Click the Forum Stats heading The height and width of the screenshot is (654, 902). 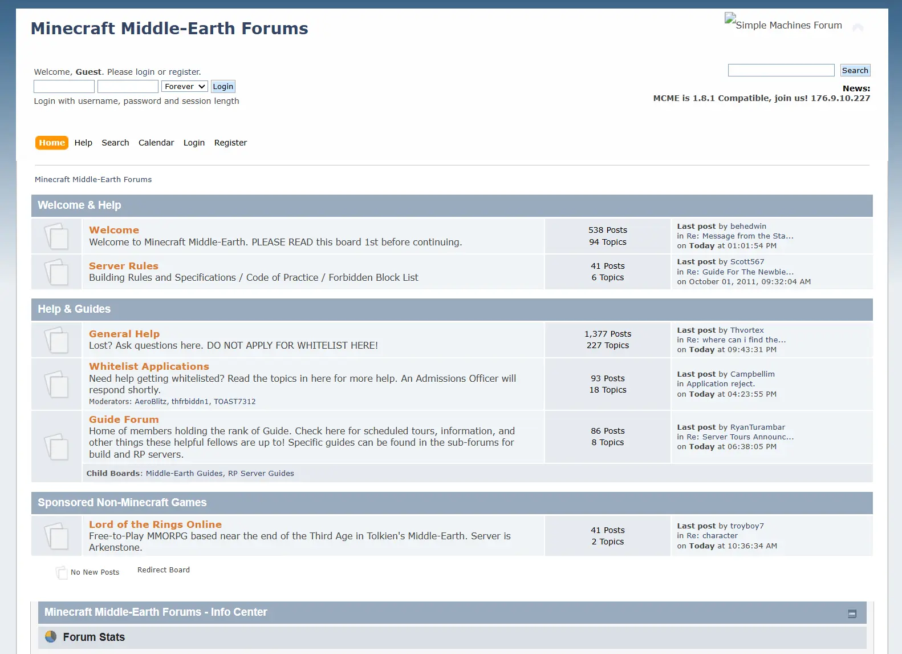(94, 637)
